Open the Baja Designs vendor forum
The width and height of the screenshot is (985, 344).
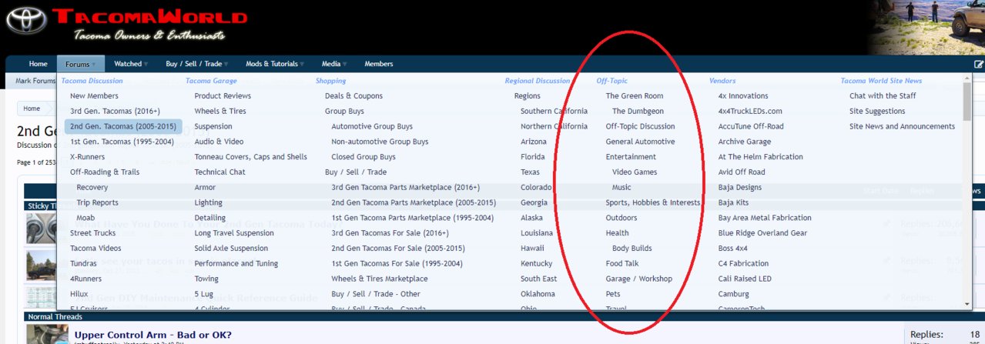tap(739, 187)
